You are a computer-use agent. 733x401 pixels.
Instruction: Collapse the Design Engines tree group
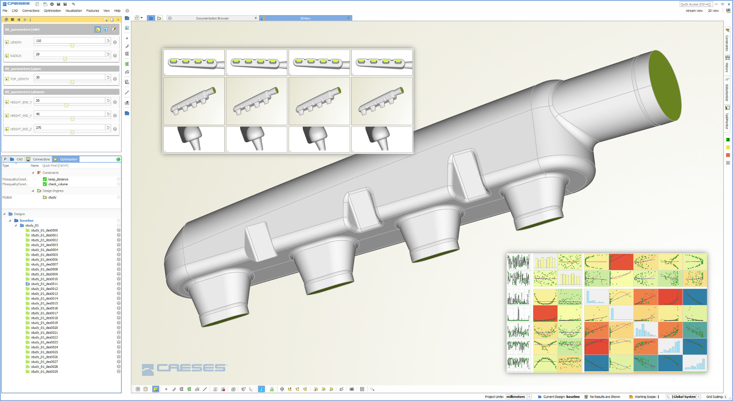click(33, 191)
